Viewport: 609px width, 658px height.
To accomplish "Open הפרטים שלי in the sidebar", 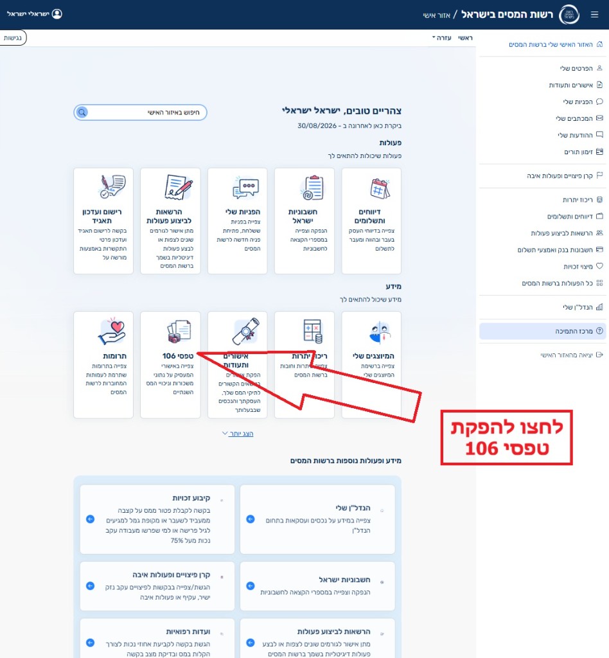I will tap(581, 68).
